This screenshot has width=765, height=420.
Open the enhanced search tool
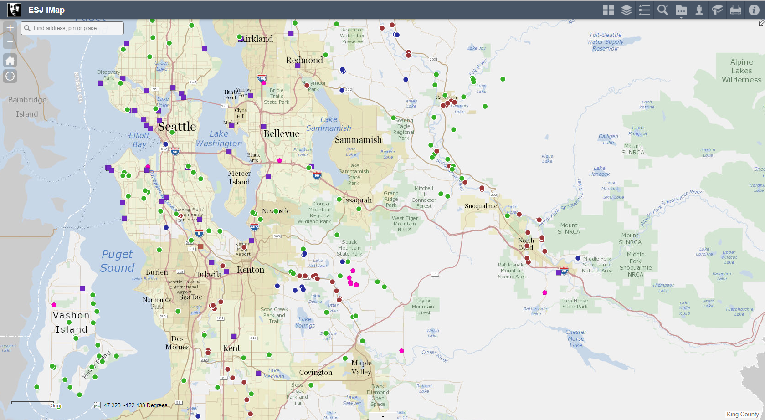(x=662, y=10)
